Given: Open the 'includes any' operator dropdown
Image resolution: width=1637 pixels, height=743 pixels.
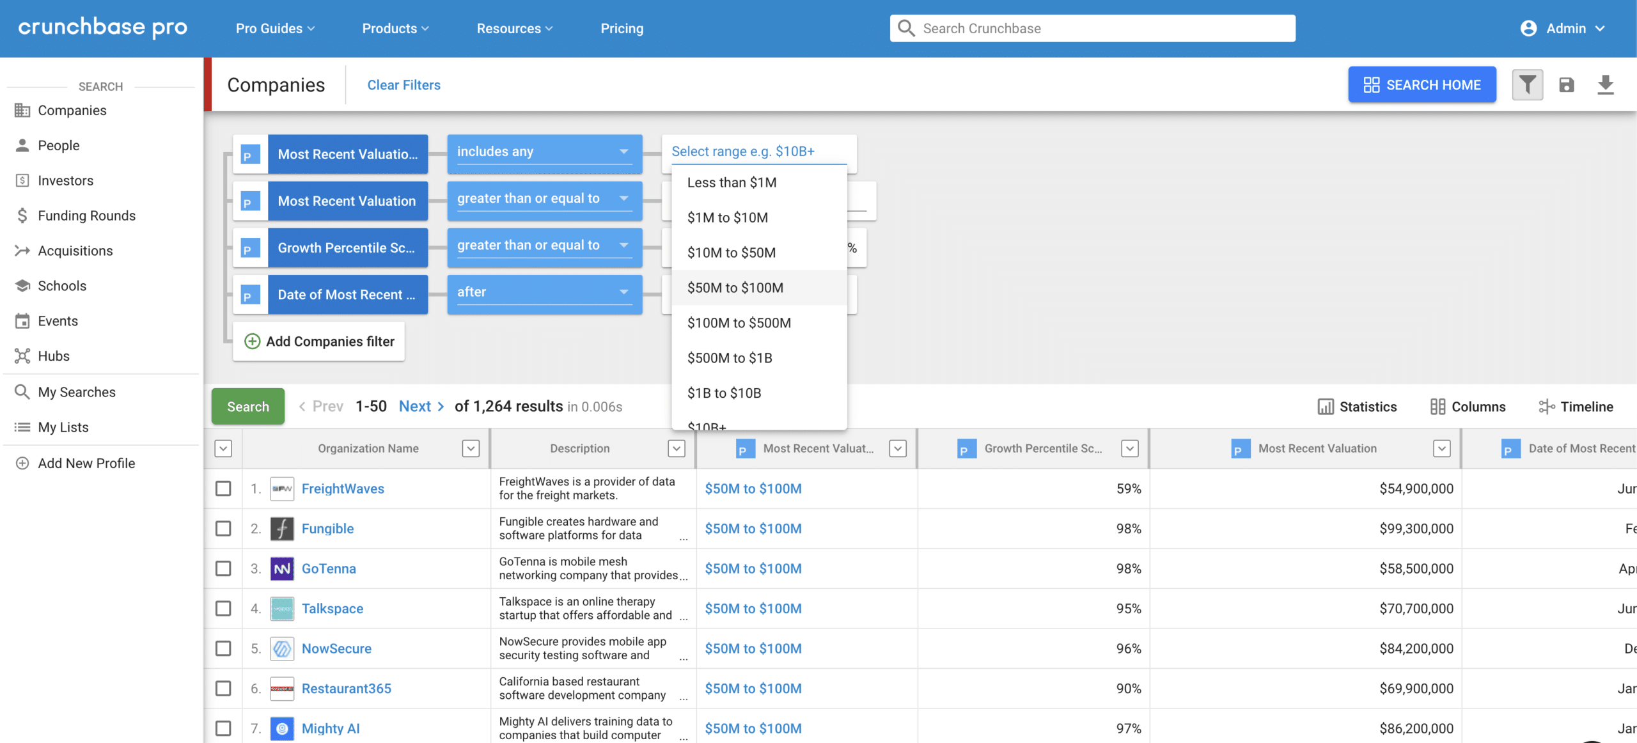Looking at the screenshot, I should click(x=545, y=153).
